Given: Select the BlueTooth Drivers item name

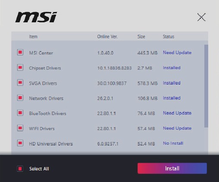Looking at the screenshot, I should click(47, 113).
